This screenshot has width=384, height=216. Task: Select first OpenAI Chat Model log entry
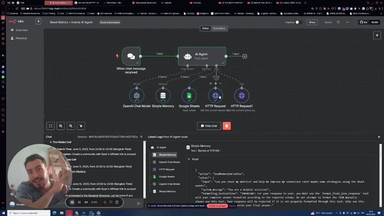tap(166, 162)
